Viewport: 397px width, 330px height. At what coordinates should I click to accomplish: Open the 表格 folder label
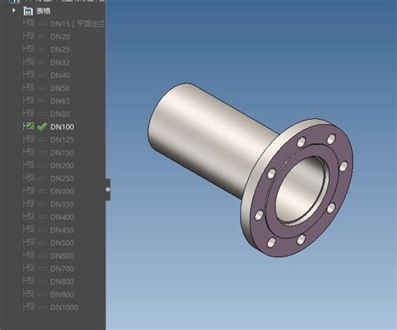pyautogui.click(x=44, y=11)
